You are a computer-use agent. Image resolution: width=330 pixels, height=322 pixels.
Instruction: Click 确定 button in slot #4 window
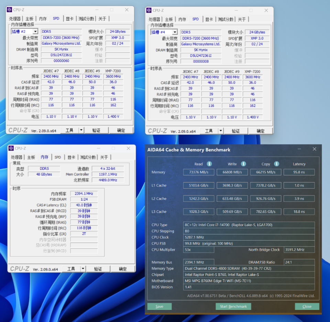261,131
